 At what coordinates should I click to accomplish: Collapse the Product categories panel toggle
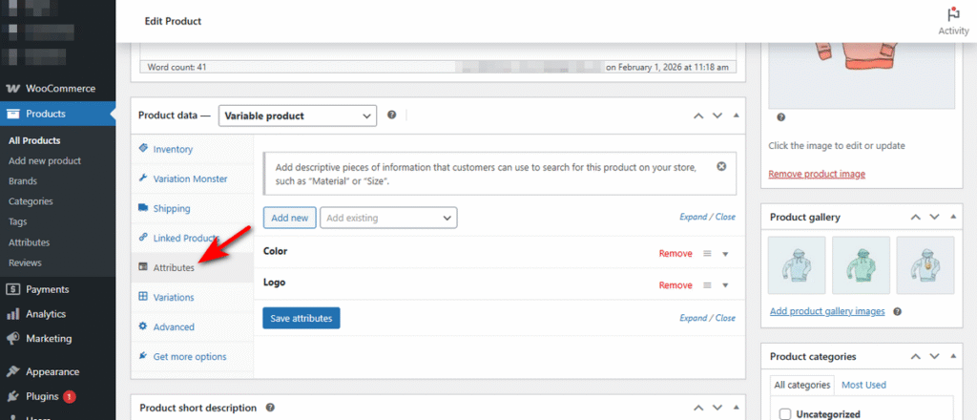(x=953, y=356)
